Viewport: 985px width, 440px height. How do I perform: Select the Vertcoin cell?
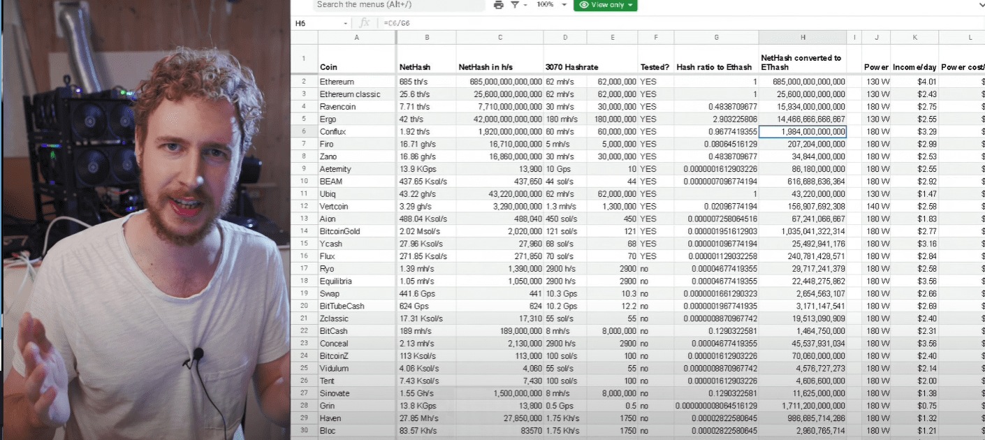[357, 206]
